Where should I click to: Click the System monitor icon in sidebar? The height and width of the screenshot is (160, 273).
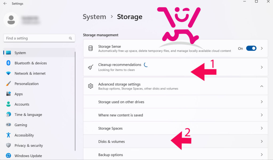click(8, 53)
